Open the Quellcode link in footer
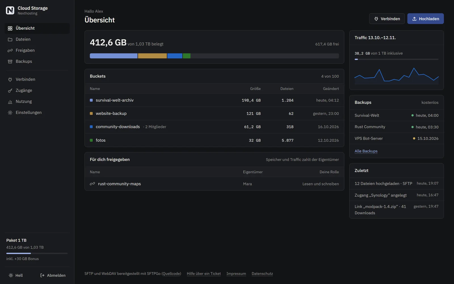454x284 pixels. [171, 274]
